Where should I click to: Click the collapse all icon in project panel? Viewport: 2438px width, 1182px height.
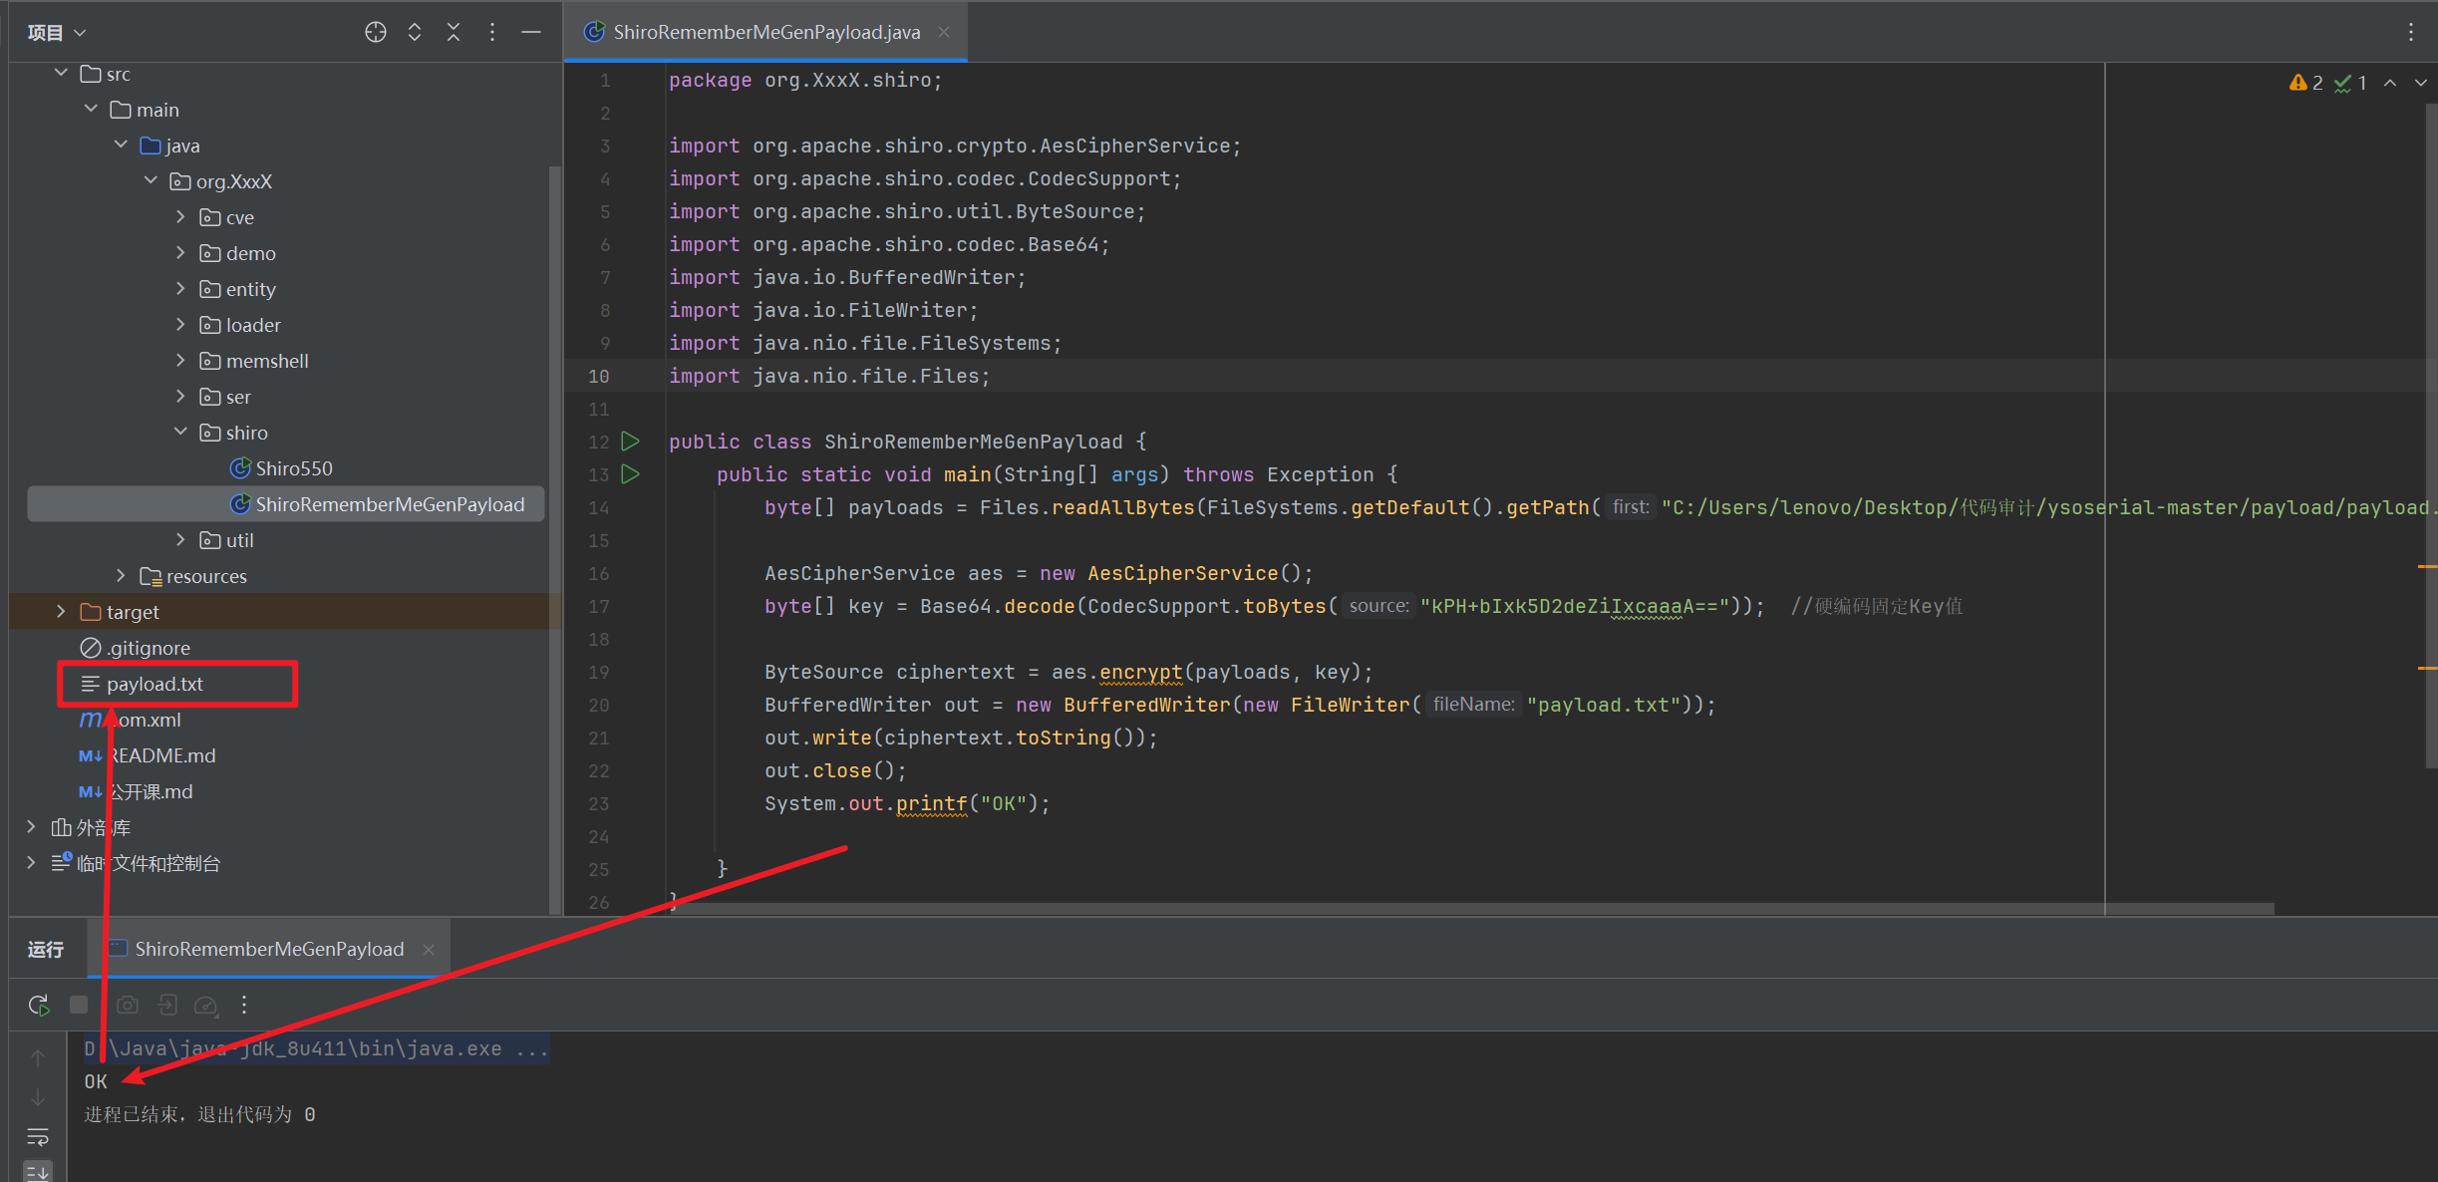click(454, 32)
